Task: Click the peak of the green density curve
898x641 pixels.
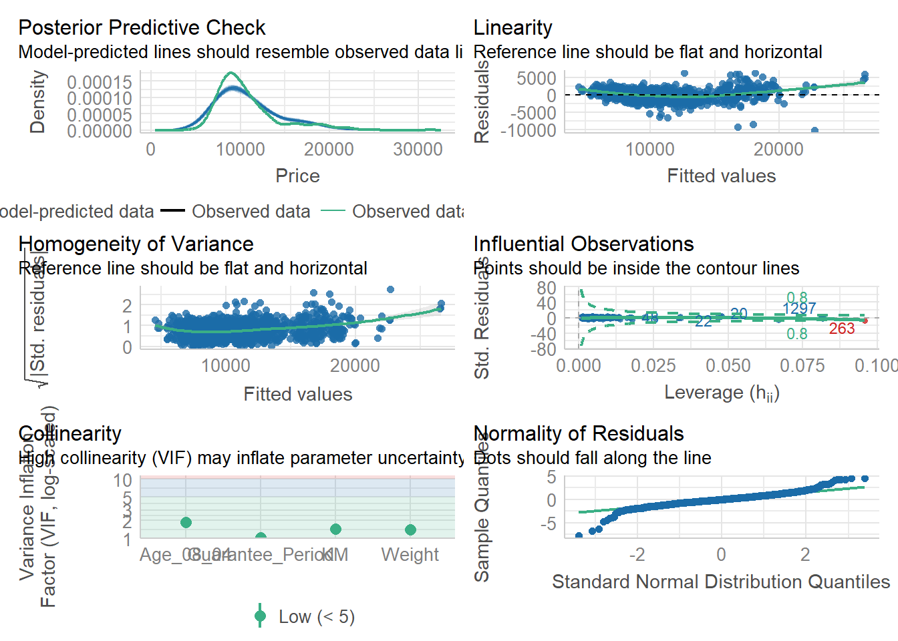Action: pos(231,73)
